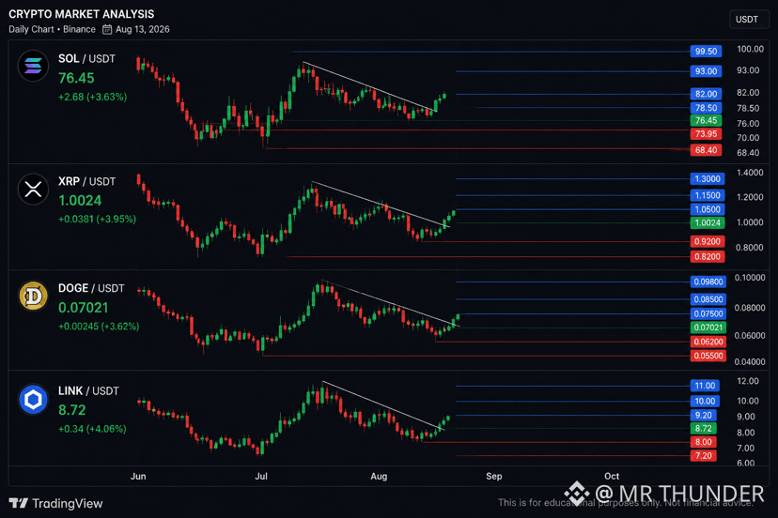Click the Jun label on time axis

(x=138, y=476)
